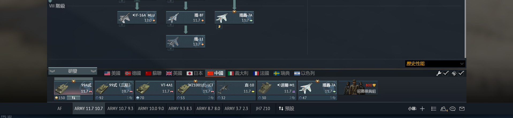Expand the 研發 research panel
This screenshot has width=513, height=118.
72,71
